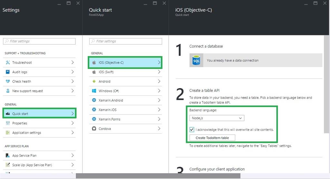Click the Check health heart icon
The height and width of the screenshot is (179, 330).
coord(8,82)
